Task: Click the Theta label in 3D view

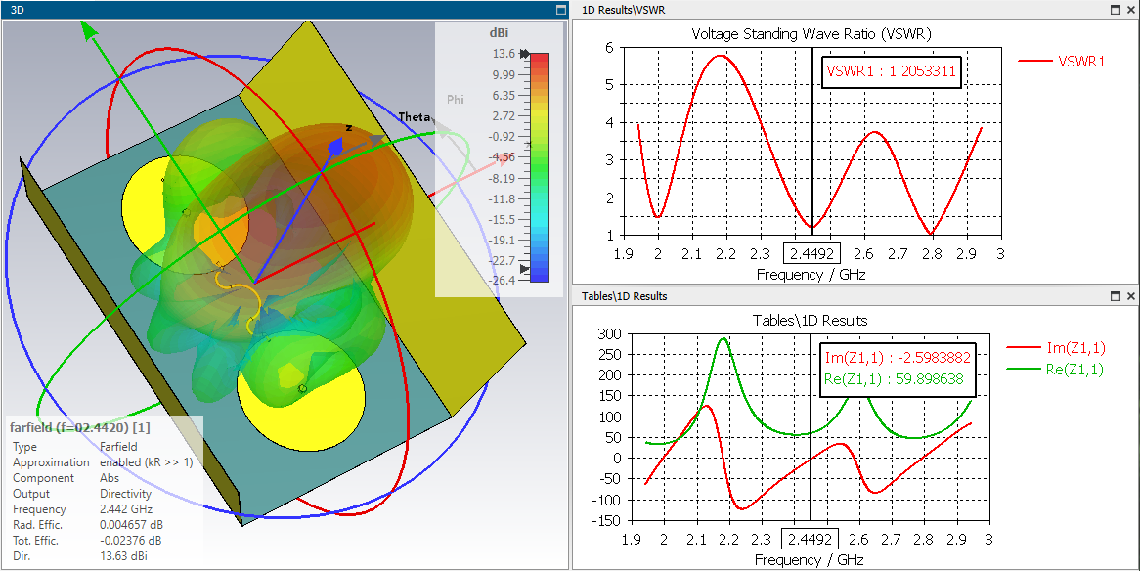Action: pos(415,117)
